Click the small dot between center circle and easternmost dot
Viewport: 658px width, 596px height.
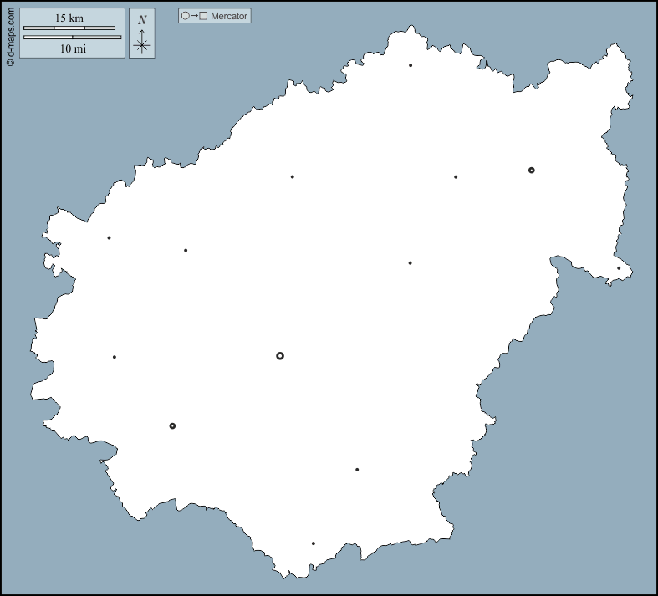pyautogui.click(x=410, y=263)
